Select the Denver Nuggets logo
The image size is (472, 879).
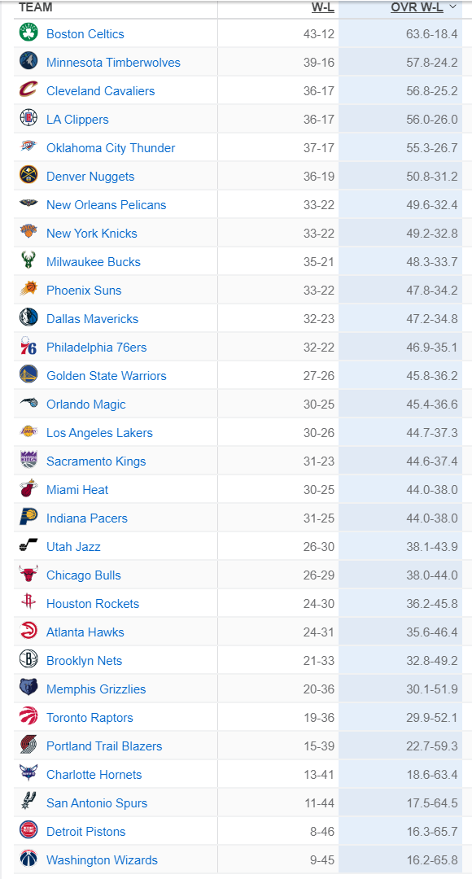pyautogui.click(x=27, y=177)
